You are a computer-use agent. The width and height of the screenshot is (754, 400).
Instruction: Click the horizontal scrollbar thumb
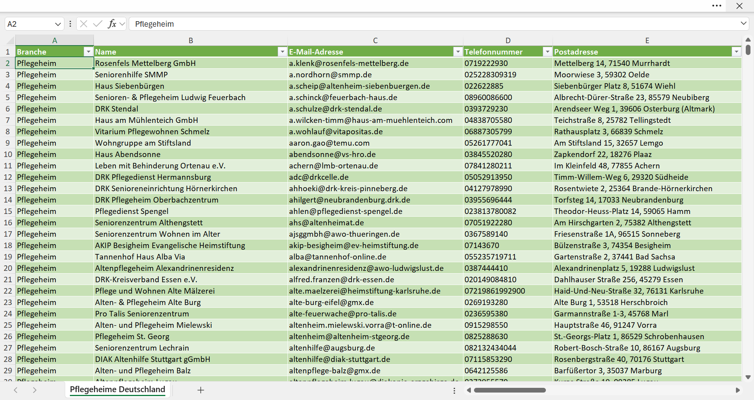tap(510, 390)
